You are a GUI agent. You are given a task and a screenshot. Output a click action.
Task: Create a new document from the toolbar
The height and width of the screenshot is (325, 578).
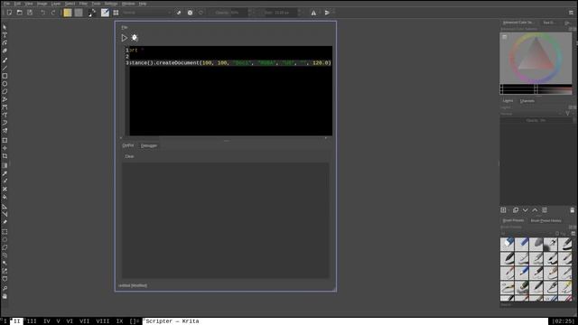click(x=9, y=13)
